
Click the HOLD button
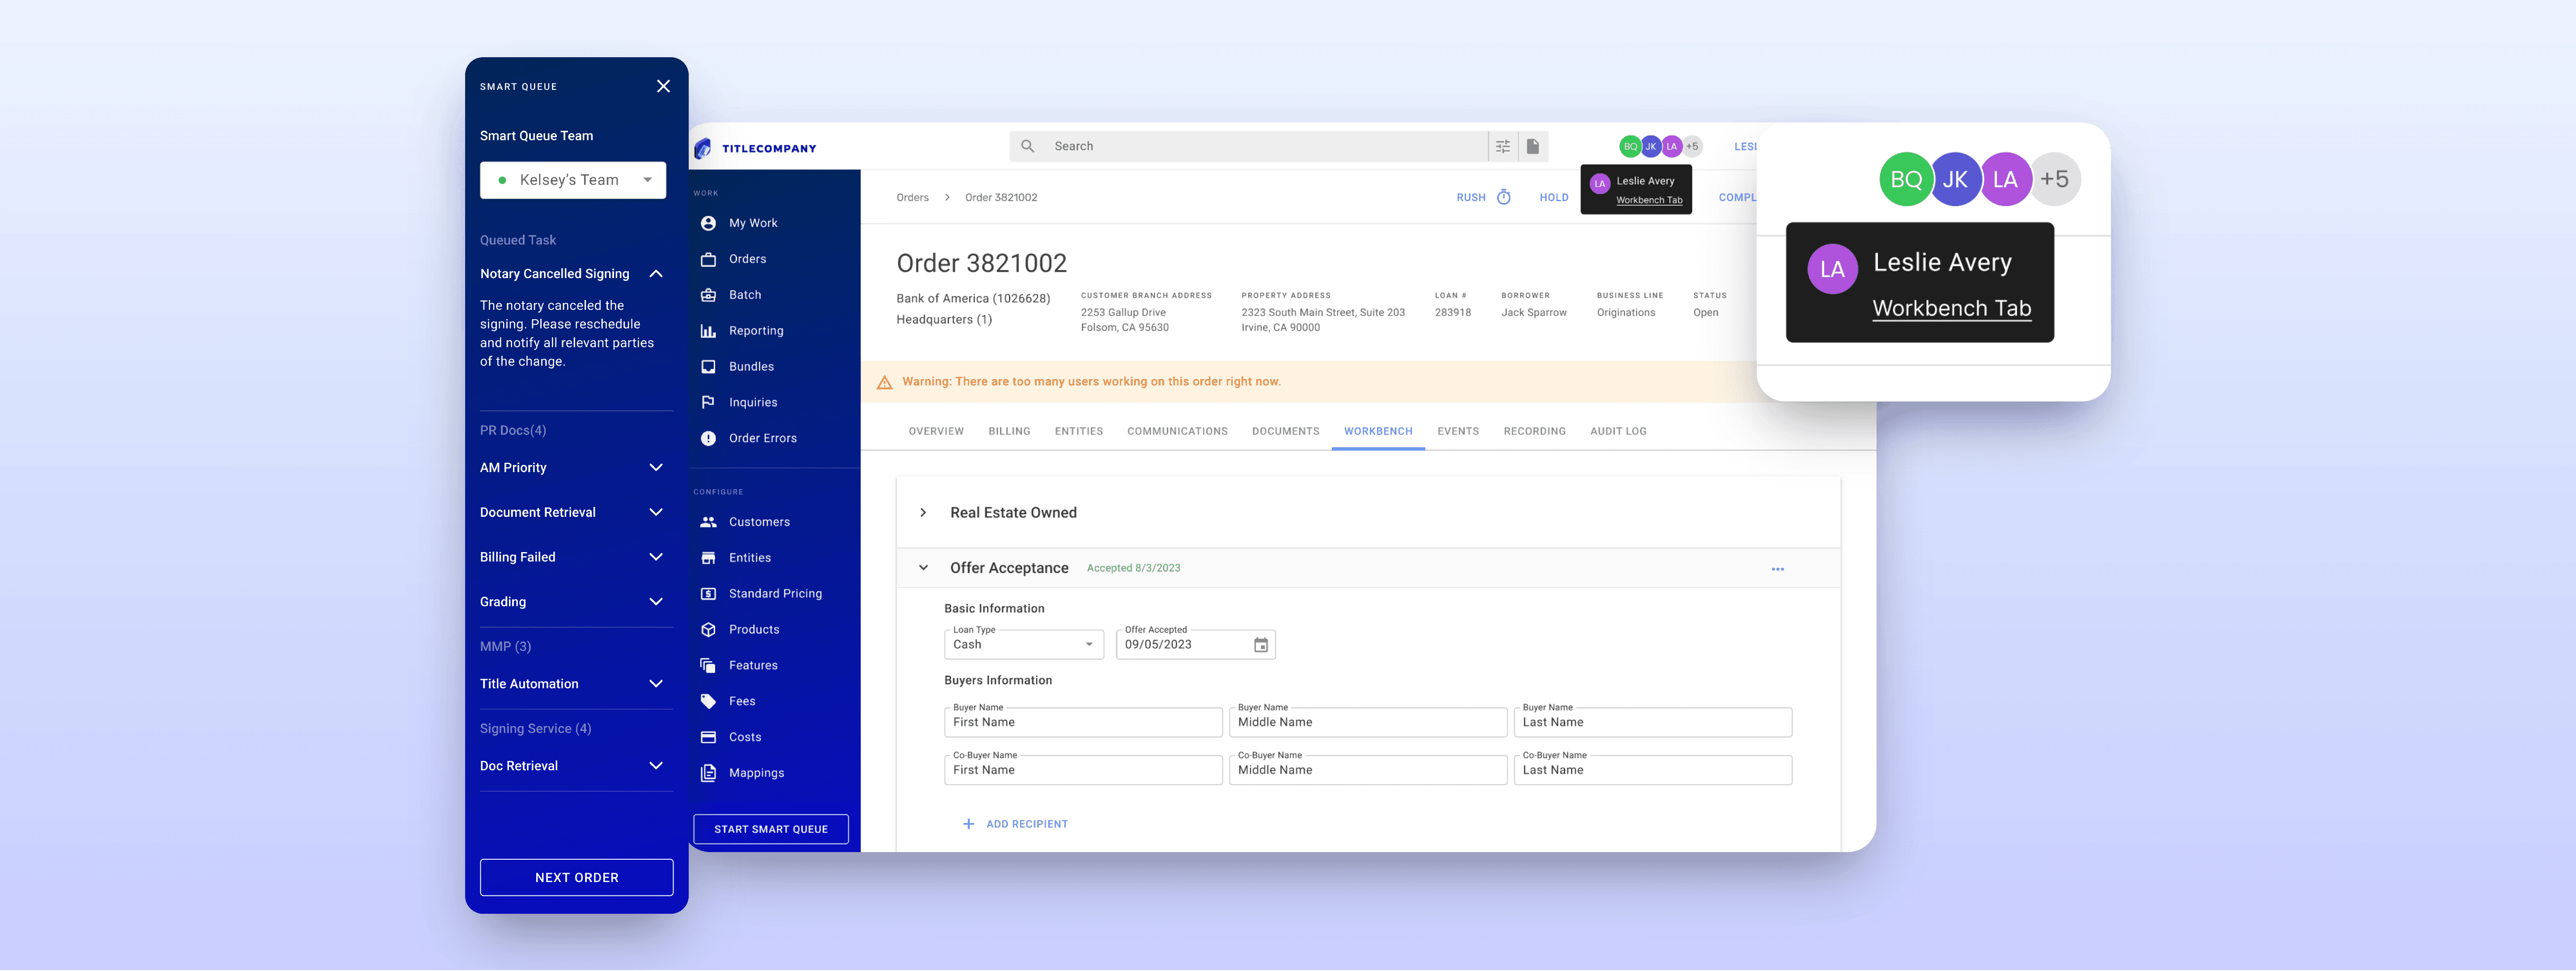1553,197
